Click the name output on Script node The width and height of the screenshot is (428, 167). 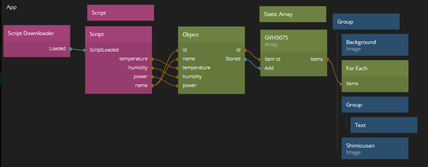click(x=152, y=86)
